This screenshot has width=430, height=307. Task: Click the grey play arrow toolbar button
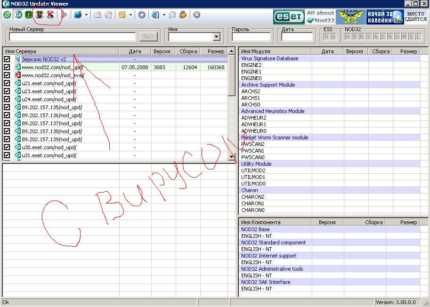tap(65, 15)
